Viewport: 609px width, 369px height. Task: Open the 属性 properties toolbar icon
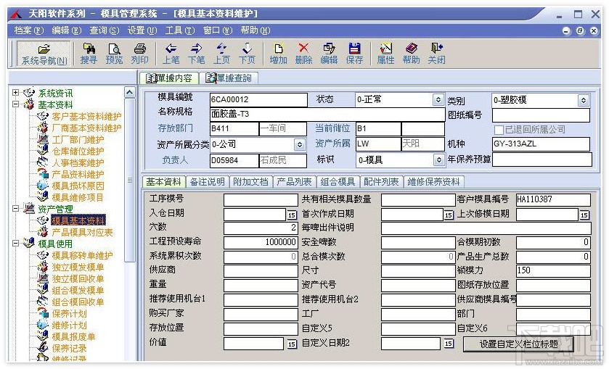[385, 54]
